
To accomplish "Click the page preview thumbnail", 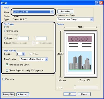I will click(80, 54).
